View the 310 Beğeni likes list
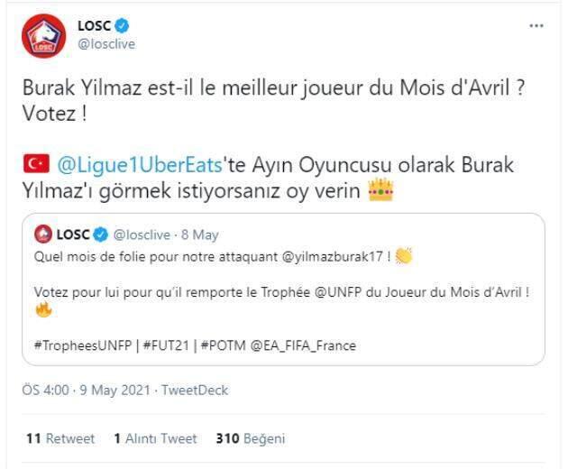 click(251, 438)
